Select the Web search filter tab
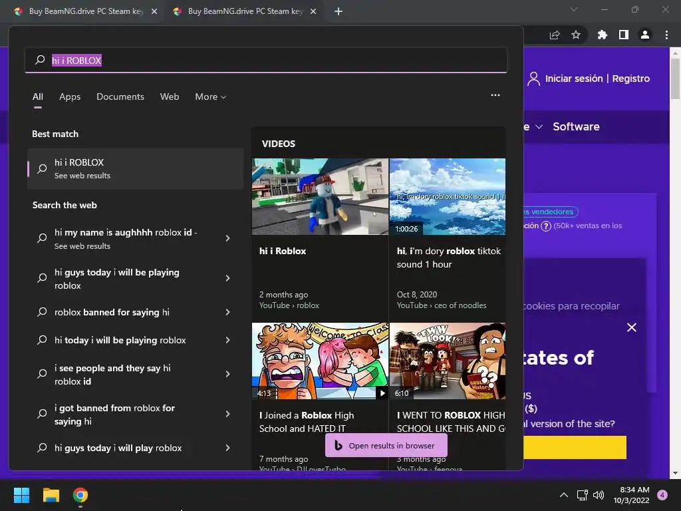This screenshot has height=511, width=681. coord(170,97)
